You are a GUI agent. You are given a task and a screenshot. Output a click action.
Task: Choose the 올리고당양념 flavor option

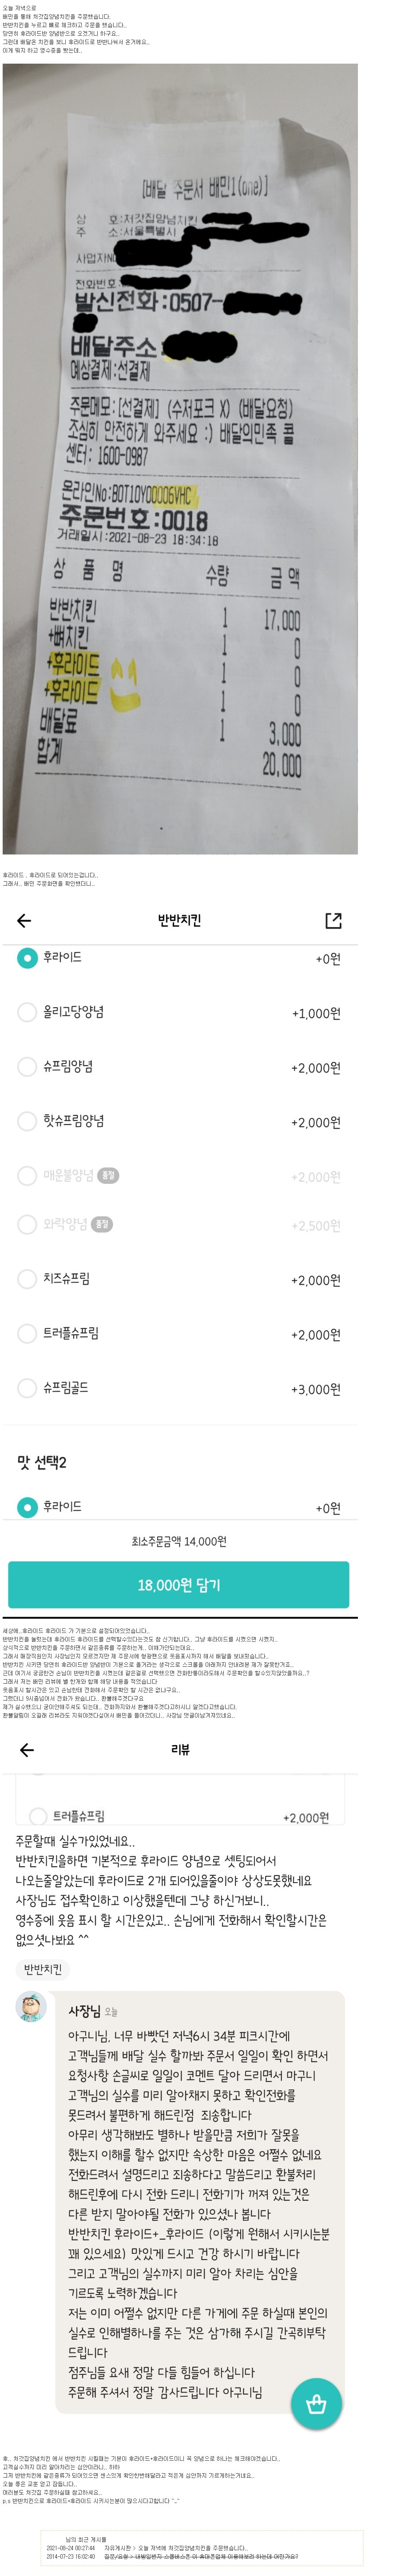(179, 1012)
